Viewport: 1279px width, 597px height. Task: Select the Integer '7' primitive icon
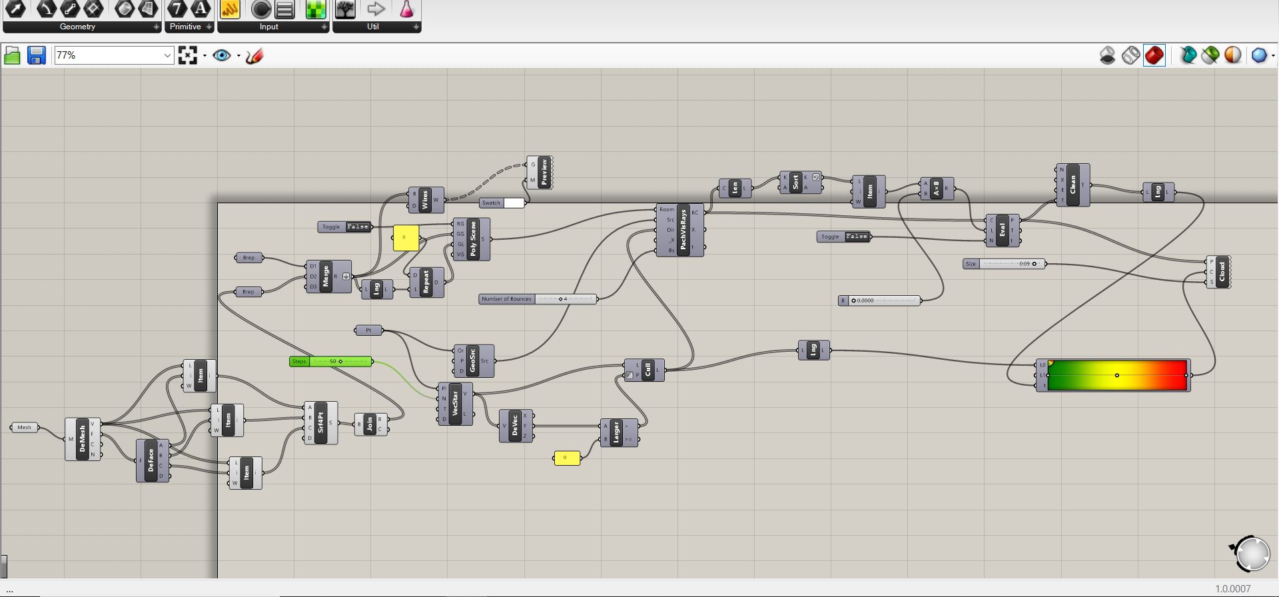tap(177, 9)
